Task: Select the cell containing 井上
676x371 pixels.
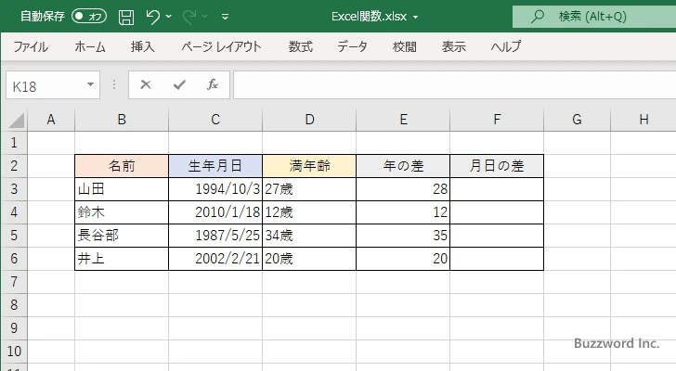Action: 122,259
